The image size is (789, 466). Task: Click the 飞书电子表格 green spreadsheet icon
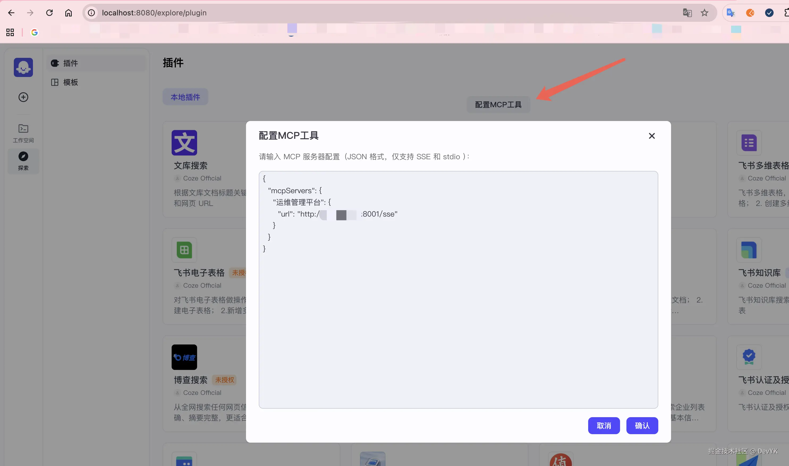pyautogui.click(x=184, y=250)
